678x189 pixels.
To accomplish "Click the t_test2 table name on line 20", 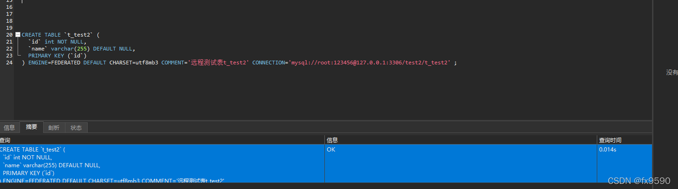I will coord(74,35).
